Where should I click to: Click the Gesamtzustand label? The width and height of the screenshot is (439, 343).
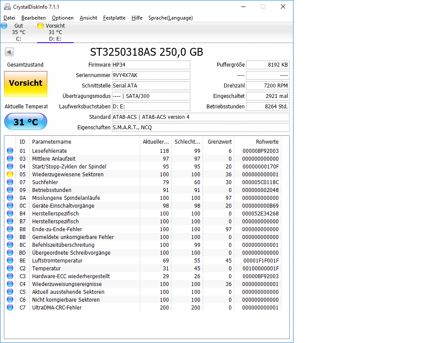25,64
